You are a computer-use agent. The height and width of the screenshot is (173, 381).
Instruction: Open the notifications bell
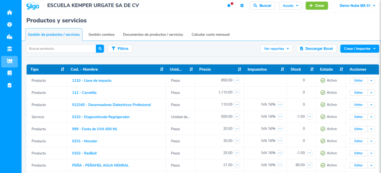coord(229,5)
